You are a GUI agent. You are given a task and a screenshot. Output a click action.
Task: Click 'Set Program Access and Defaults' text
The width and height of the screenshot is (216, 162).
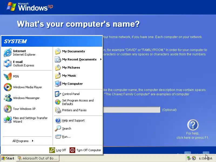[x=78, y=102]
